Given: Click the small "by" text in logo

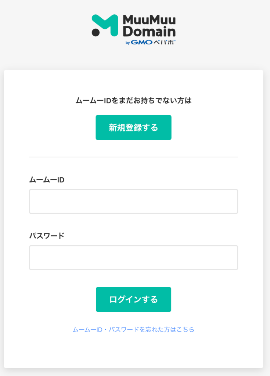Looking at the screenshot, I should coord(128,43).
